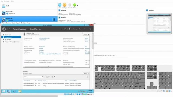173x97 pixels.
Task: Select the powered off Server2012 VM
Action: (29, 13)
